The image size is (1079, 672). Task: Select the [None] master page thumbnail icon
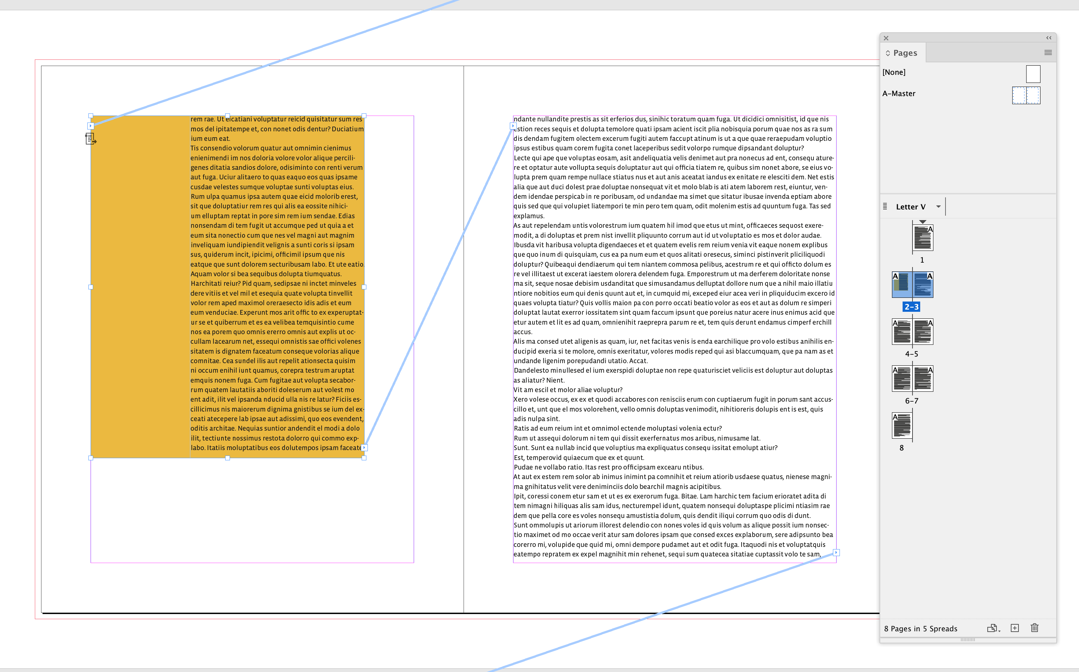(x=1033, y=74)
